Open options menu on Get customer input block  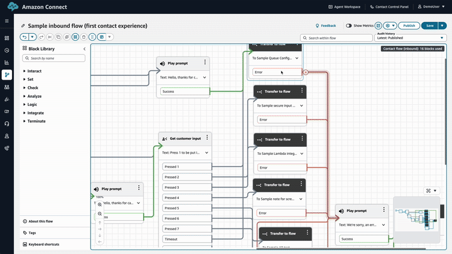208,138
